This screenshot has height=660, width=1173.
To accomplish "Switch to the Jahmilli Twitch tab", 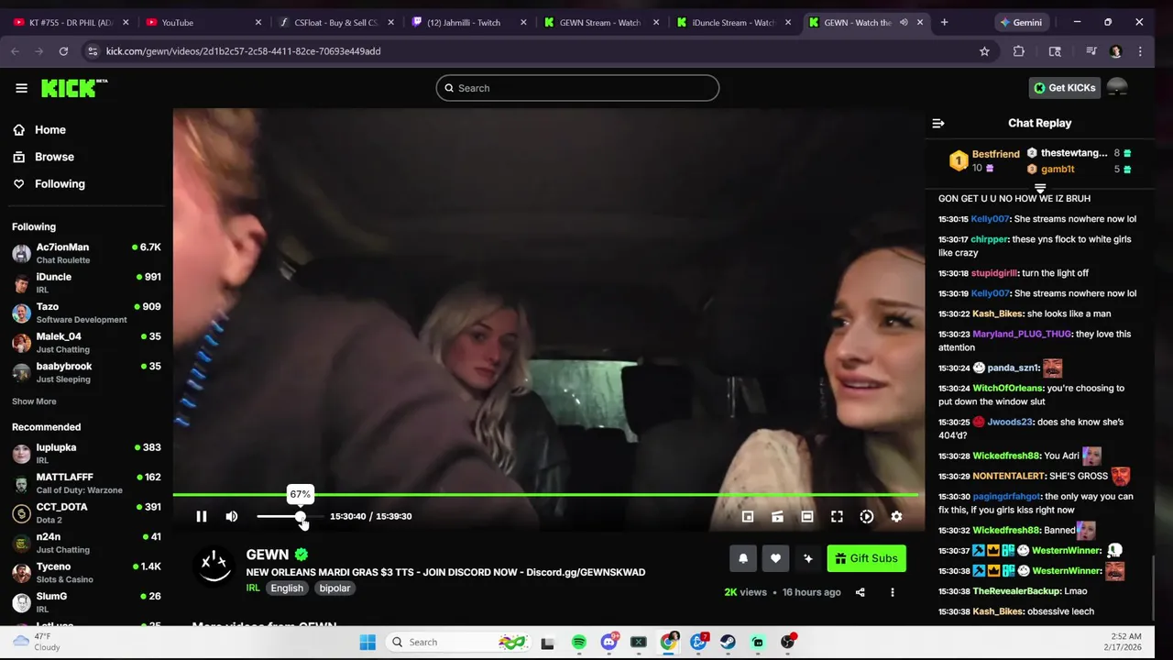I will (469, 22).
